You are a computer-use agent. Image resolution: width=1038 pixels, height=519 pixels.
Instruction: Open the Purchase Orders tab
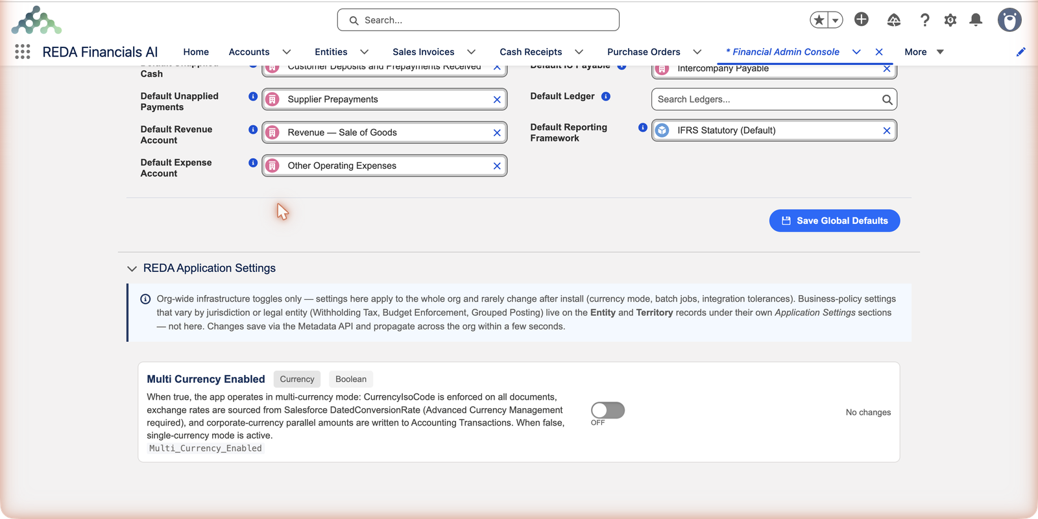tap(644, 52)
